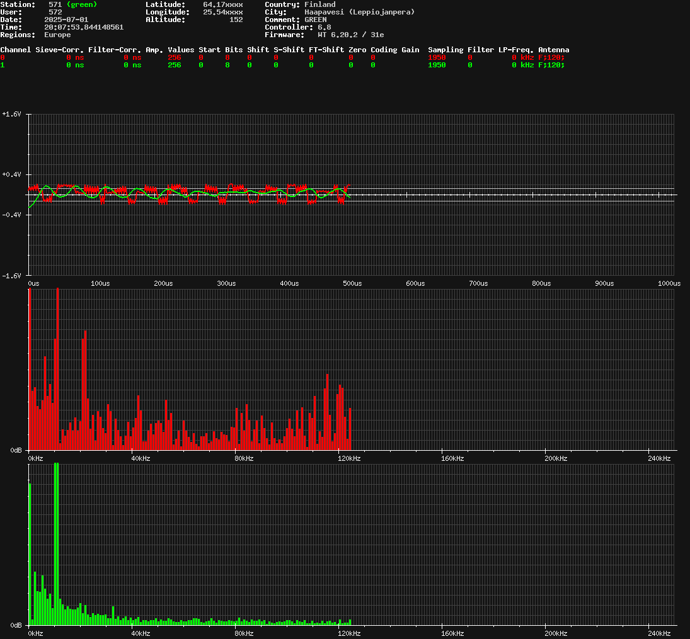Click the "Sieve-Corr." column header
Viewport: 690px width, 639px height.
[59, 50]
